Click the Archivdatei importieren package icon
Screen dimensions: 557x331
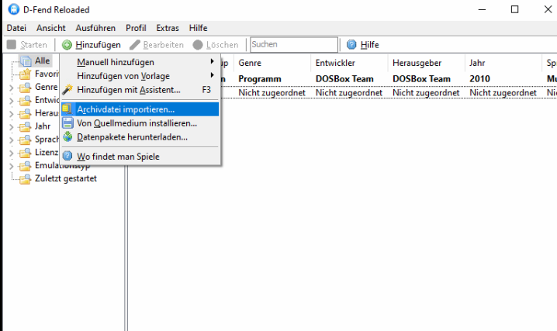coord(67,109)
